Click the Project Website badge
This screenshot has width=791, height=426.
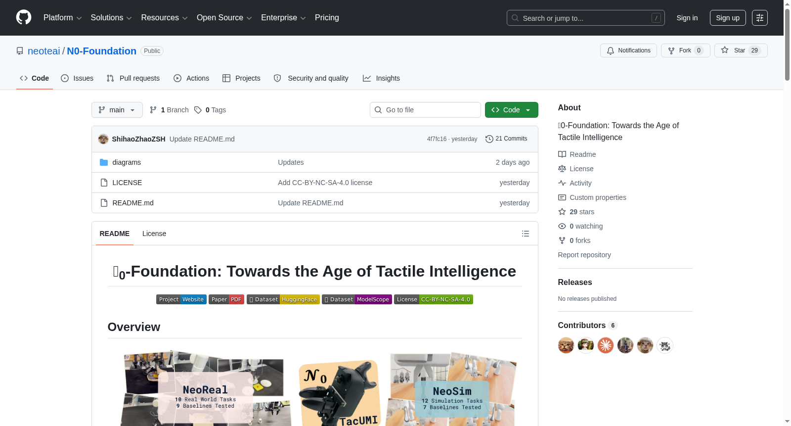click(x=181, y=299)
